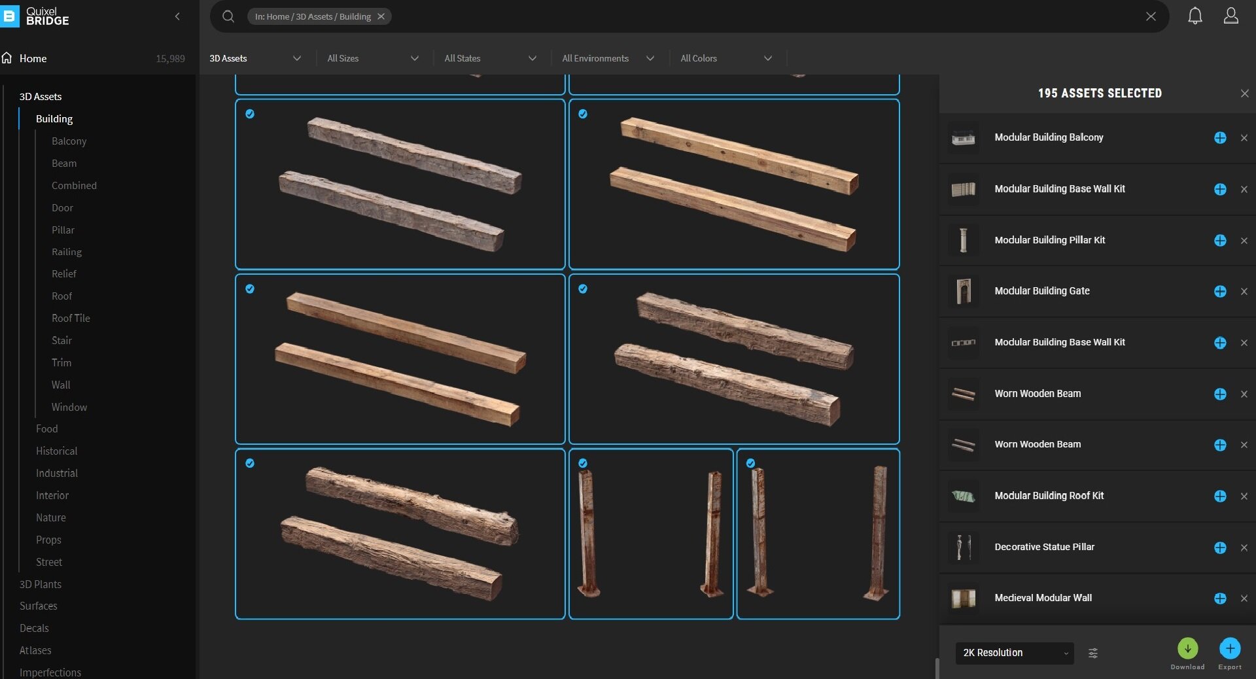Open the user account profile icon
The height and width of the screenshot is (679, 1256).
1230,16
